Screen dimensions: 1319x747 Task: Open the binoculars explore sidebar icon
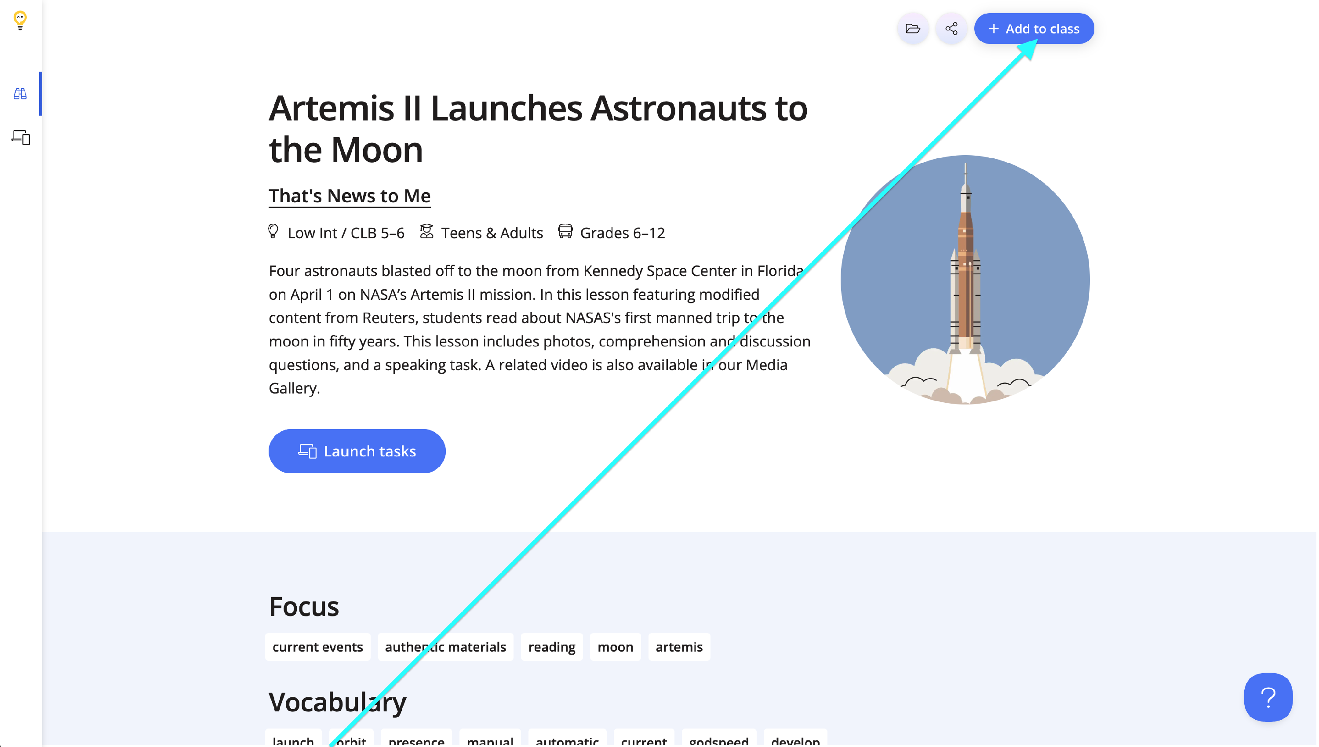[x=20, y=93]
